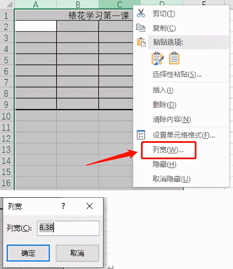Click the select-all corner triangle

click(x=9, y=4)
